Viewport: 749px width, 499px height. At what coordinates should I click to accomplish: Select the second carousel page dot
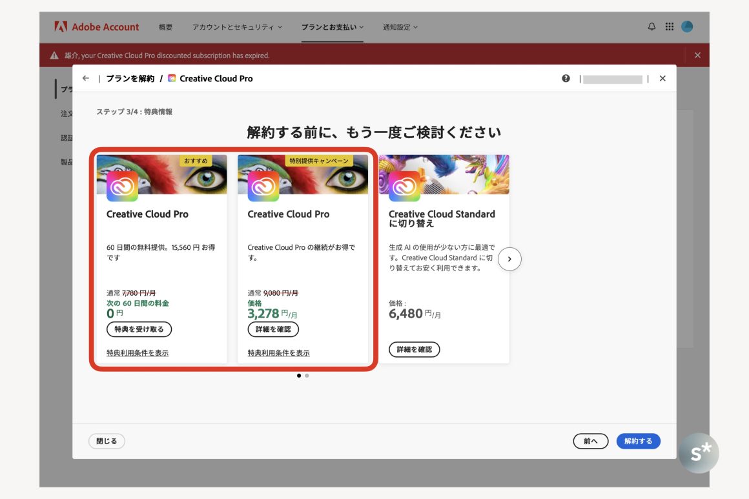coord(307,375)
